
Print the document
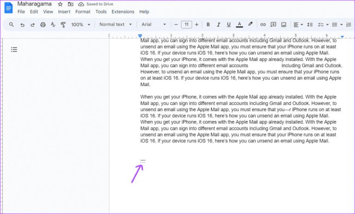43,24
